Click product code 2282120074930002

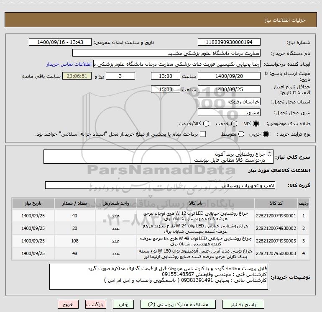[276, 228]
